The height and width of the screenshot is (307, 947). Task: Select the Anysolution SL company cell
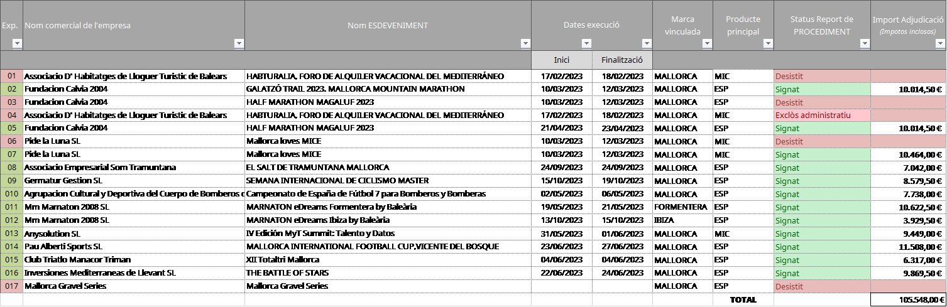(x=134, y=233)
